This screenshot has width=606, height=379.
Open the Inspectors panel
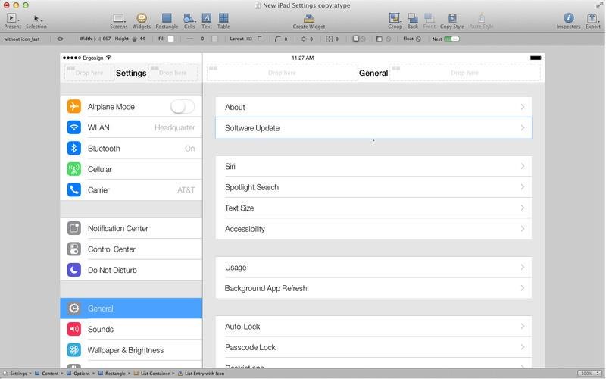[x=568, y=17]
